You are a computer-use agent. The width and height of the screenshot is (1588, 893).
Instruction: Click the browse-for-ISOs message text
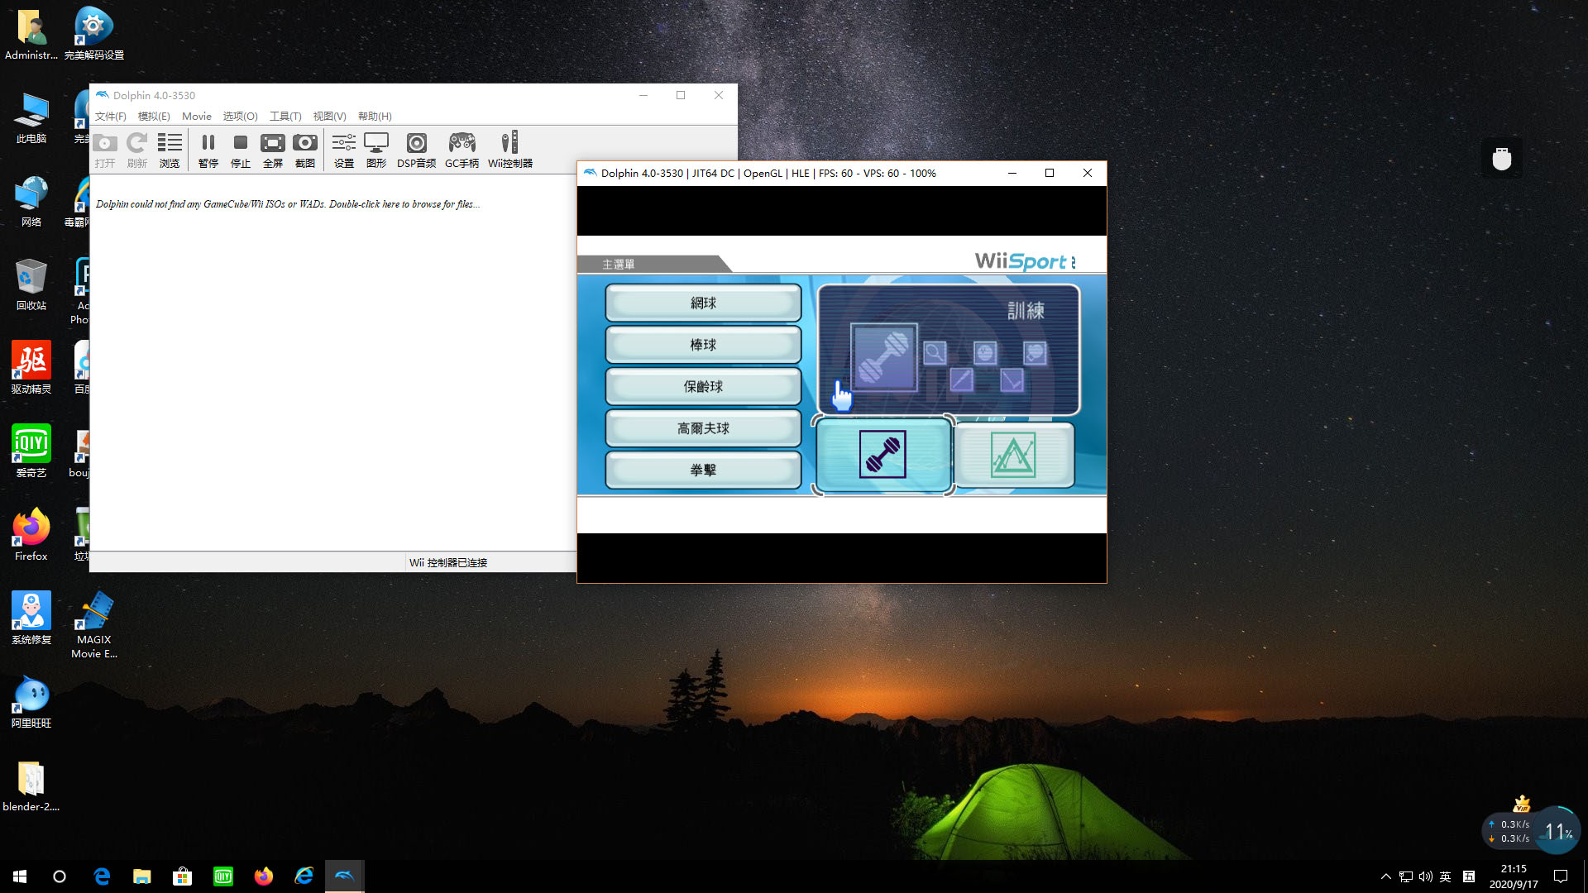288,204
